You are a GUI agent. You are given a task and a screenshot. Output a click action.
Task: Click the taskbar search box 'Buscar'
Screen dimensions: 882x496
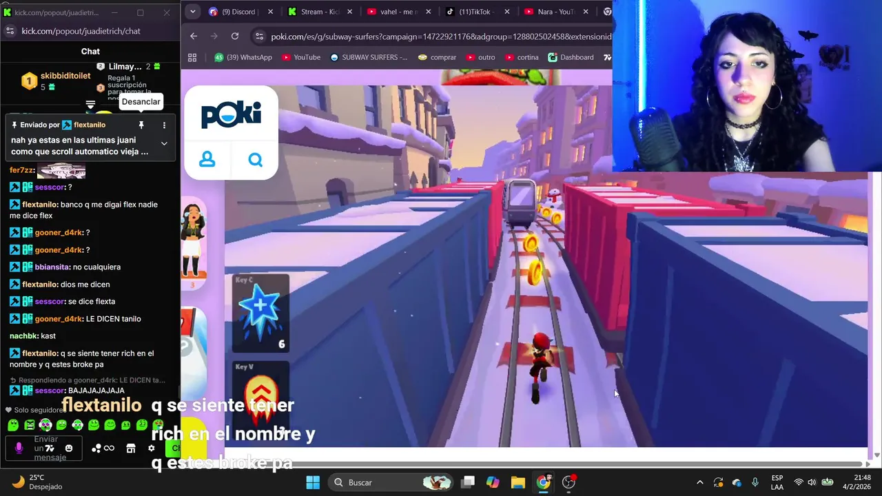[x=390, y=482]
